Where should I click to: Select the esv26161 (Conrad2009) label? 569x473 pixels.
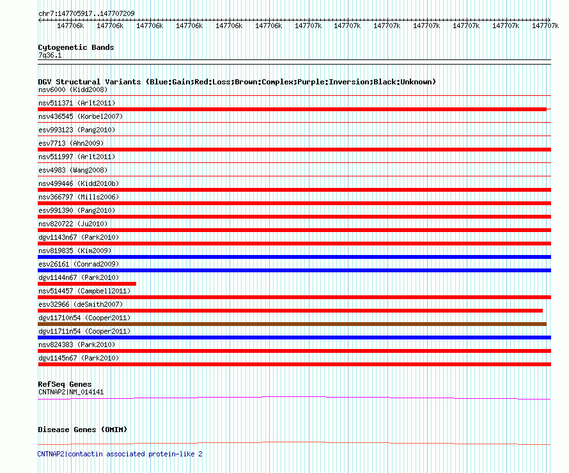pos(79,264)
